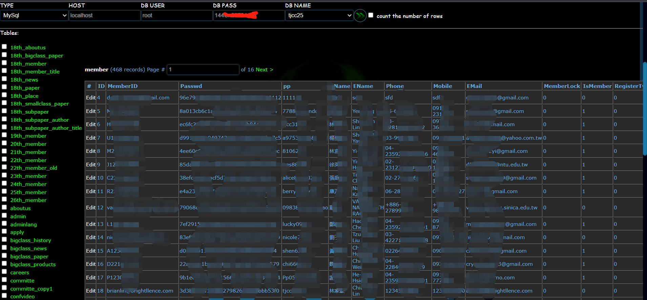Open the 18th_subpaper table
Image resolution: width=647 pixels, height=300 pixels.
[x=29, y=112]
